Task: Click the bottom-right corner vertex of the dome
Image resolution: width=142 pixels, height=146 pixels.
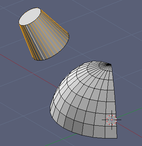Action: tap(117, 138)
